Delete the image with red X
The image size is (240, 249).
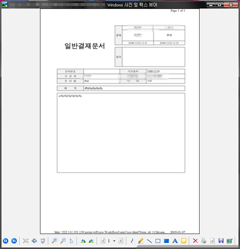[195, 241]
